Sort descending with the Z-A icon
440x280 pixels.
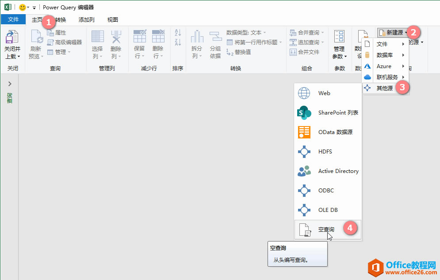pyautogui.click(x=178, y=42)
